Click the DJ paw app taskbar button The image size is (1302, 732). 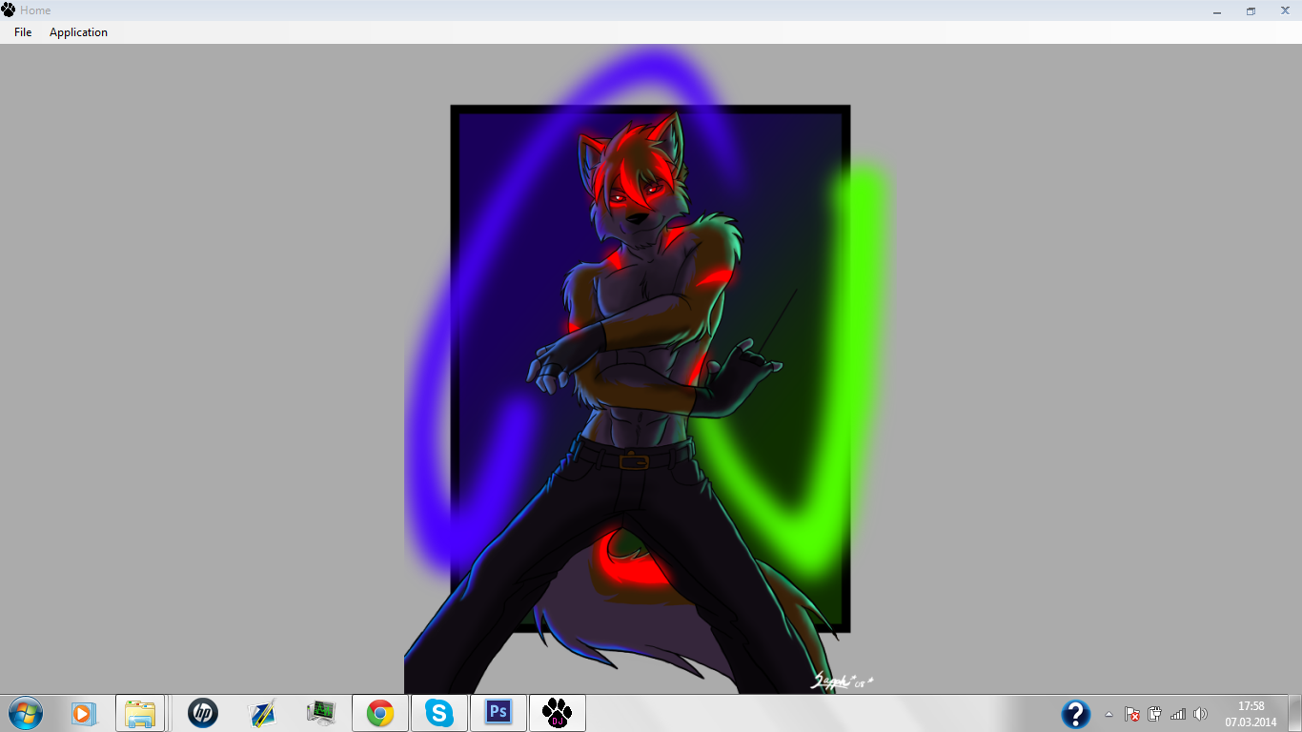[x=558, y=713]
